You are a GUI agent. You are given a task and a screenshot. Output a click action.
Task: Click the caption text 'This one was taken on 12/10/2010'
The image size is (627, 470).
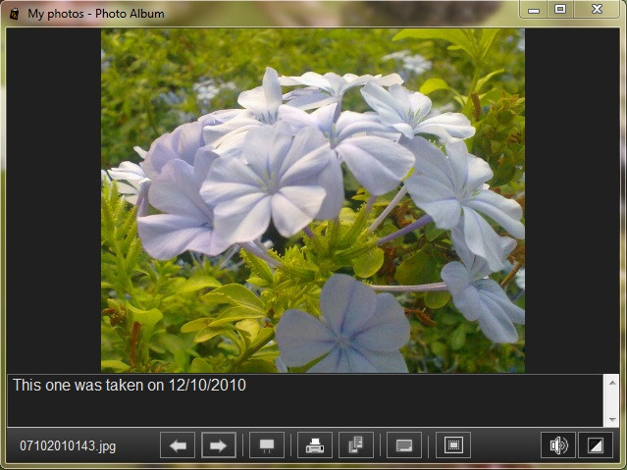[130, 386]
